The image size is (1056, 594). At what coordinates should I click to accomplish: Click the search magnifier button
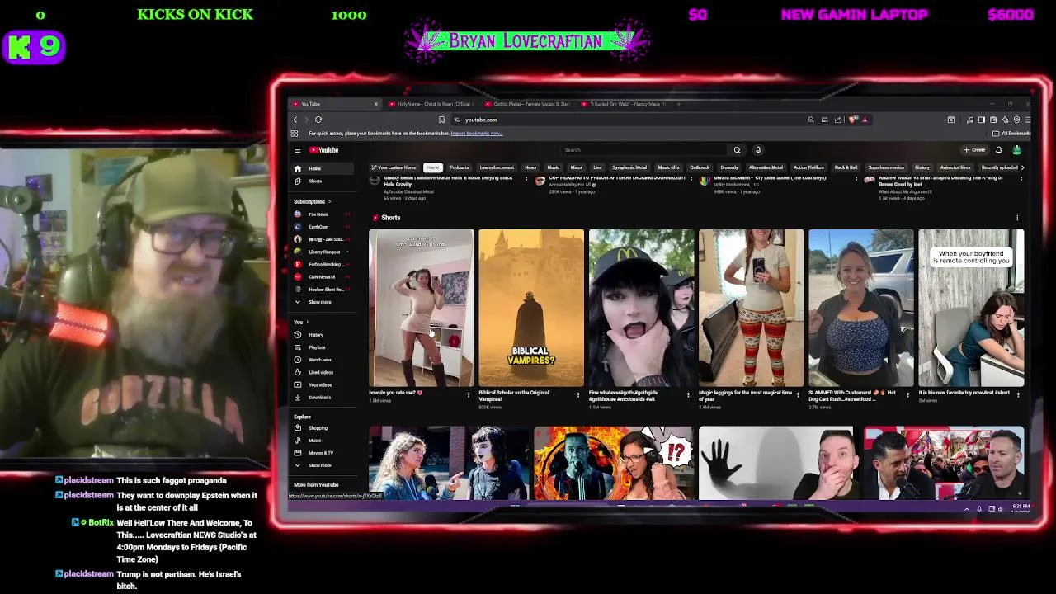pyautogui.click(x=737, y=150)
